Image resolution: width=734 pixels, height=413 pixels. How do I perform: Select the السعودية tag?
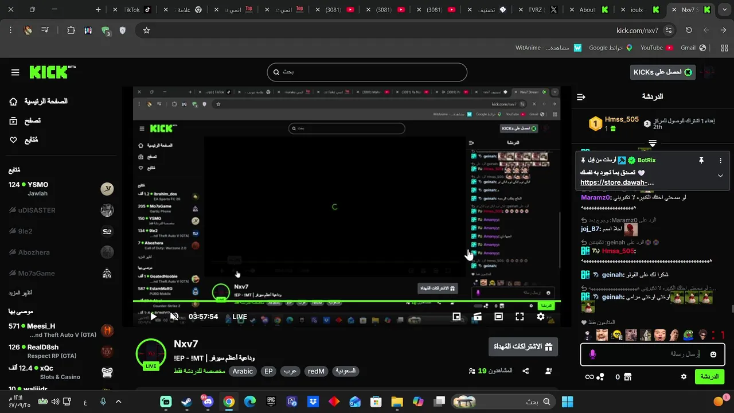point(345,371)
